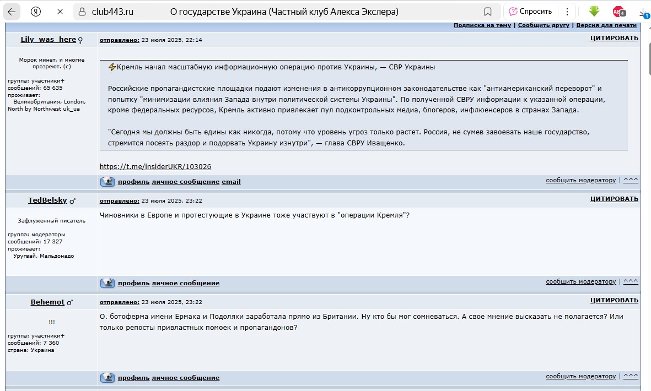Image resolution: width=651 pixels, height=391 pixels.
Task: Open the Подписка на тему link
Action: 482,25
